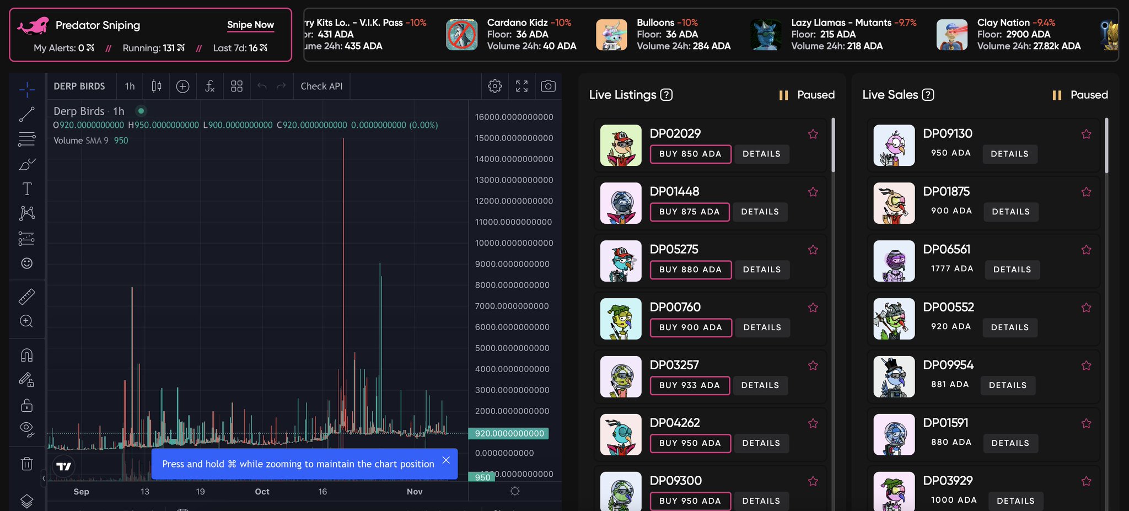1129x511 pixels.
Task: Click the Snipe Now link
Action: pos(250,25)
